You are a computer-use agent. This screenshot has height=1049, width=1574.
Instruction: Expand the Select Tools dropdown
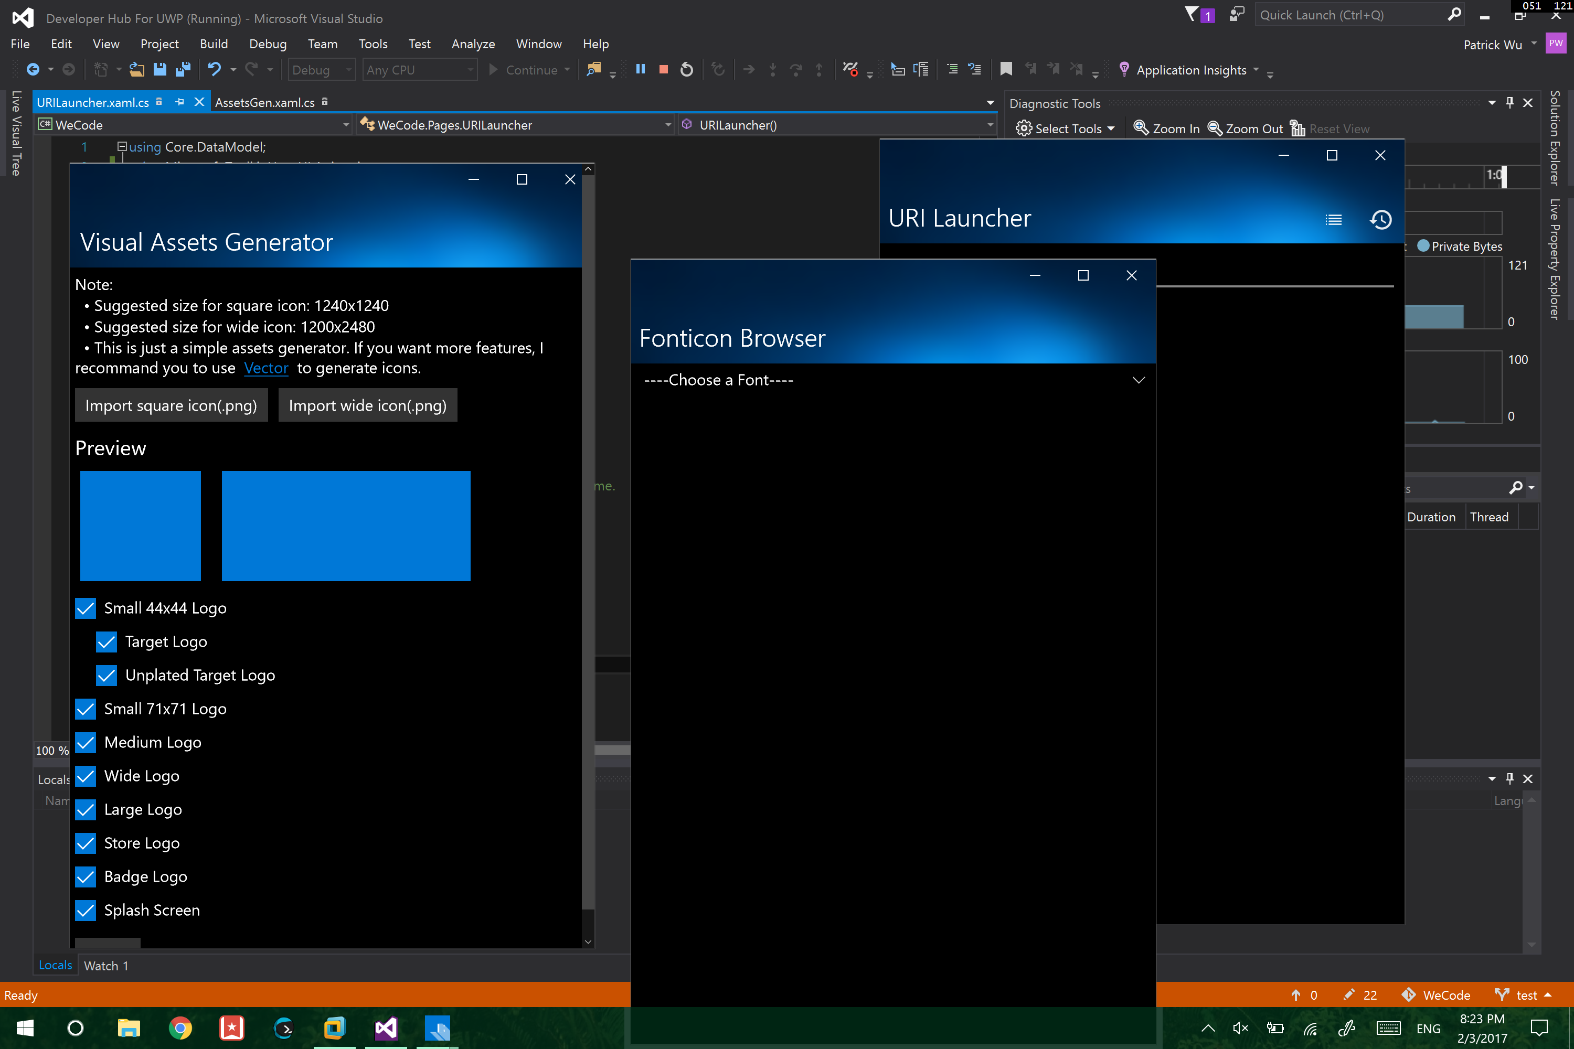point(1066,129)
